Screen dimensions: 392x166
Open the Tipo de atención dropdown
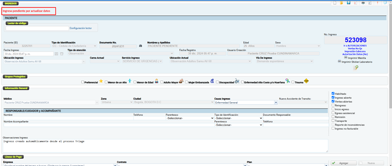click(121, 54)
